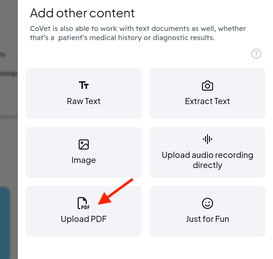Select the Image picture icon
The height and width of the screenshot is (259, 273).
point(84,144)
